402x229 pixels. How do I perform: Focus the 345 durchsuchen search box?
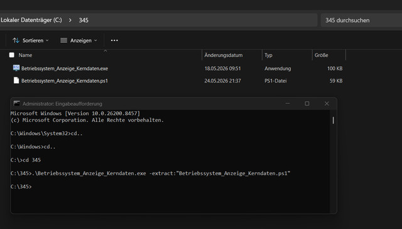coord(361,20)
